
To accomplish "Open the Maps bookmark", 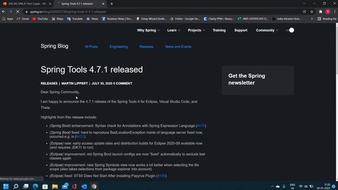I will pos(58,19).
